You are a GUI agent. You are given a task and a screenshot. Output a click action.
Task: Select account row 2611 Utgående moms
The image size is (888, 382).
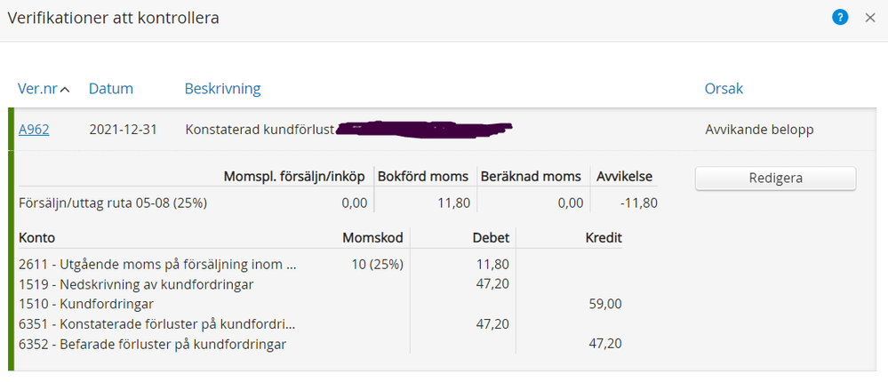pyautogui.click(x=156, y=264)
